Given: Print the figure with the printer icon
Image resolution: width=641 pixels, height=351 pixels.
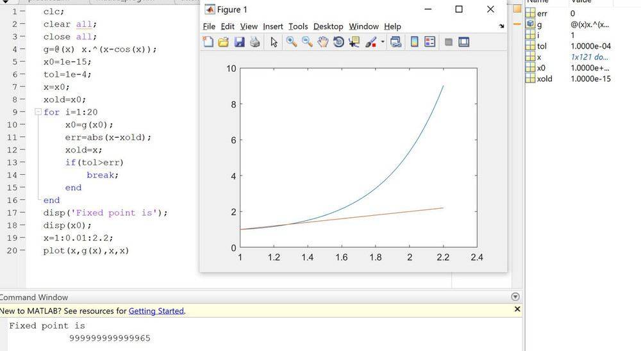Looking at the screenshot, I should [254, 42].
